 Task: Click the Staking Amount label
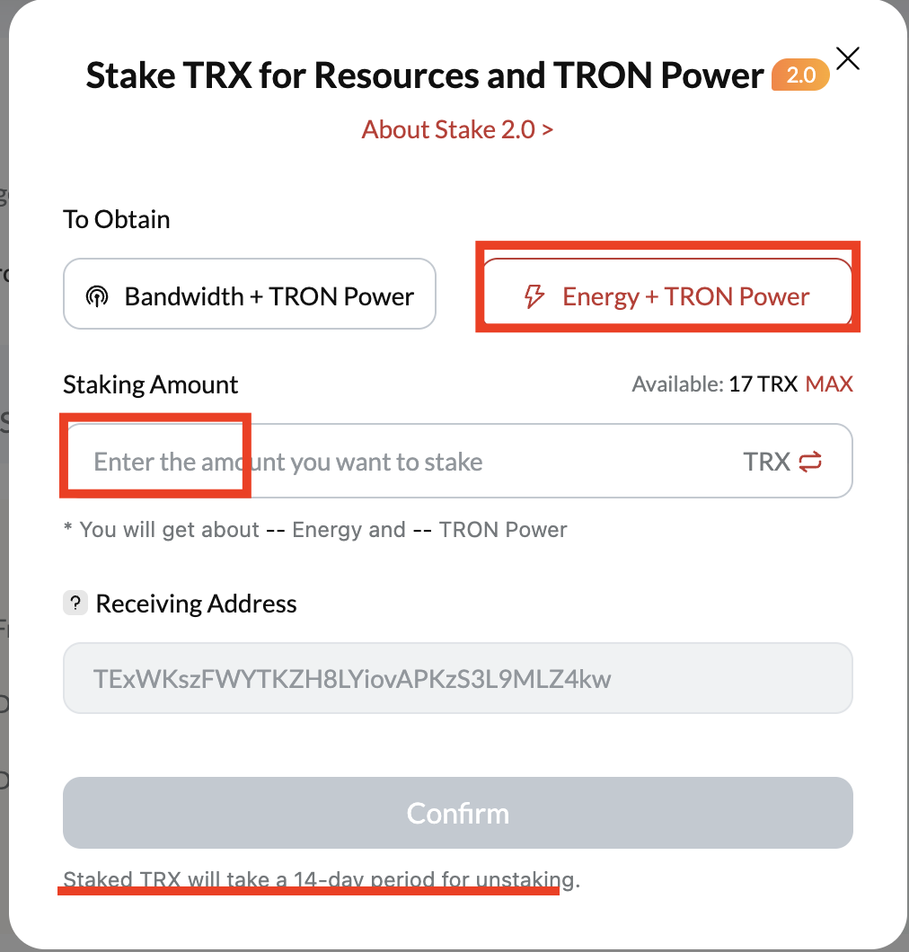(x=151, y=384)
